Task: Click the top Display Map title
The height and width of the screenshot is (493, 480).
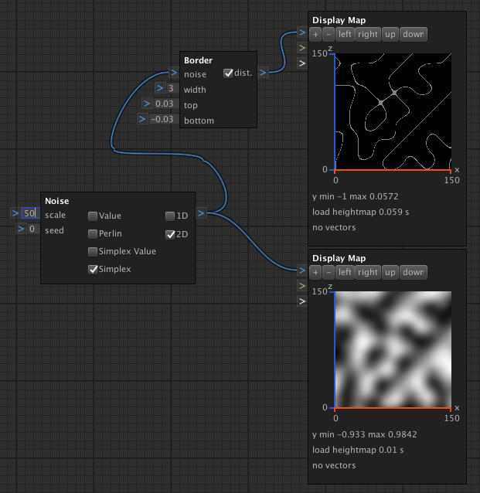Action: tap(339, 20)
